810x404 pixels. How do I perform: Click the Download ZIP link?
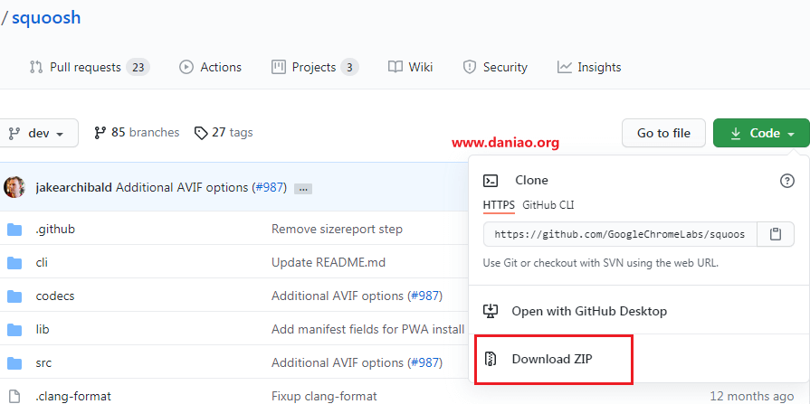coord(551,359)
